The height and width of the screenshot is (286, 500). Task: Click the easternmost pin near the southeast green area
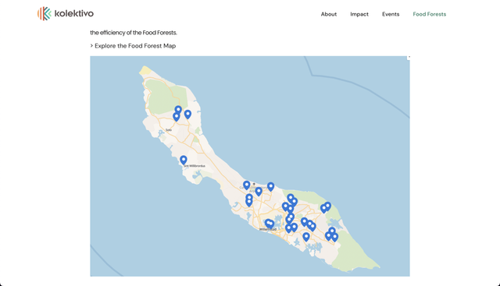pos(335,237)
